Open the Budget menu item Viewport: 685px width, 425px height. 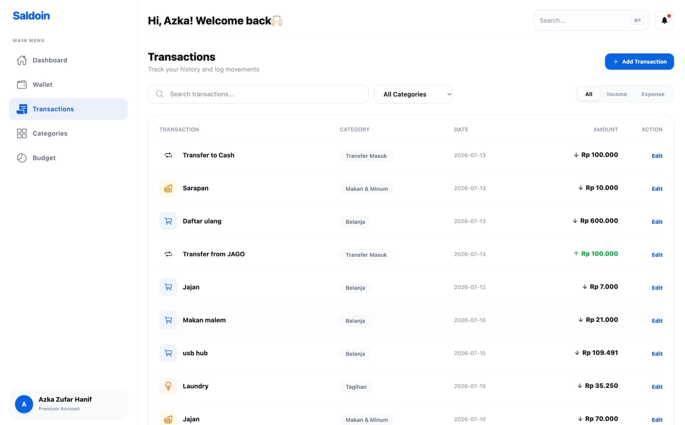click(68, 158)
